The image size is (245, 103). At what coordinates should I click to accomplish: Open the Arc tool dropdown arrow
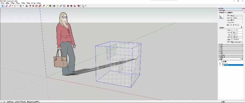coord(18,6)
